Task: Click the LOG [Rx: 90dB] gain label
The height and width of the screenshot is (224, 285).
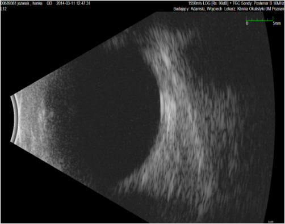Action: (216, 3)
